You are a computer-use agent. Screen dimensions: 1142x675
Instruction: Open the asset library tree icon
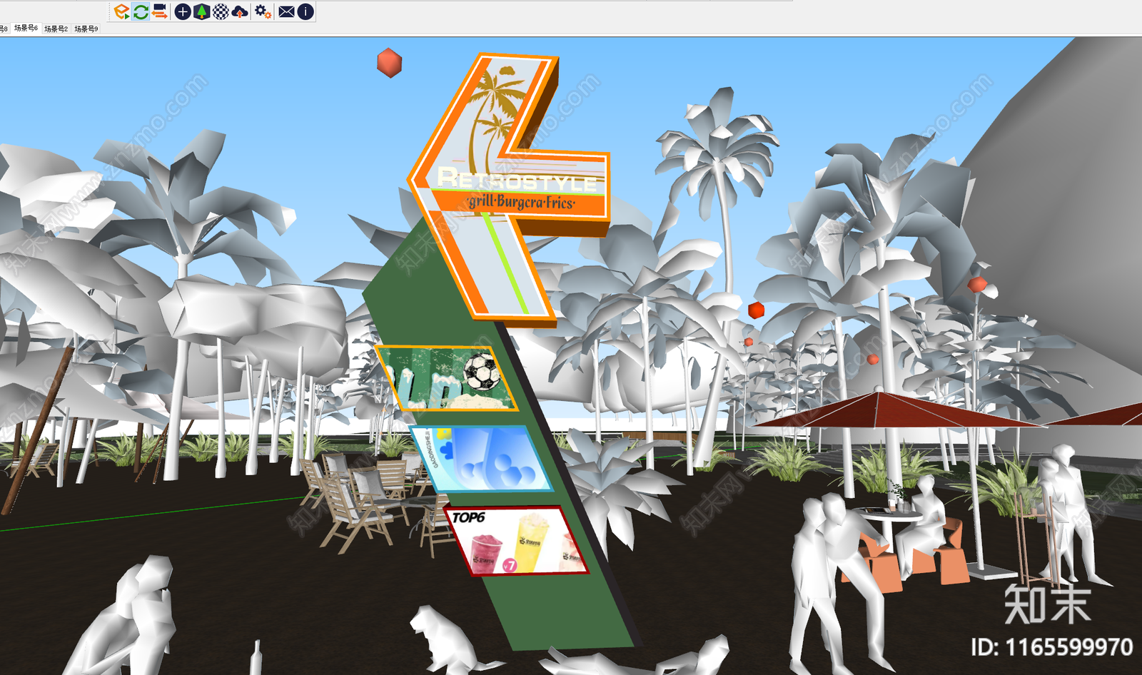click(x=202, y=11)
